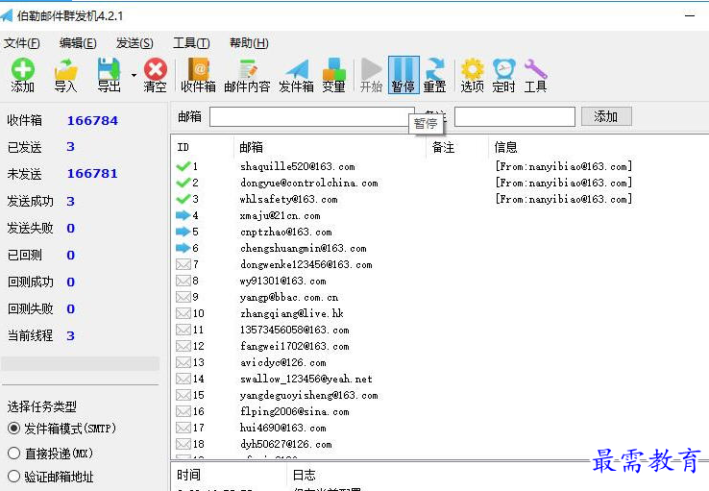Open the 收件箱 address book icon
Viewport: 709px width, 491px height.
[x=198, y=75]
